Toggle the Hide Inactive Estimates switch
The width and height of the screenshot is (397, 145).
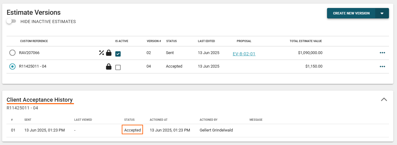tap(11, 22)
